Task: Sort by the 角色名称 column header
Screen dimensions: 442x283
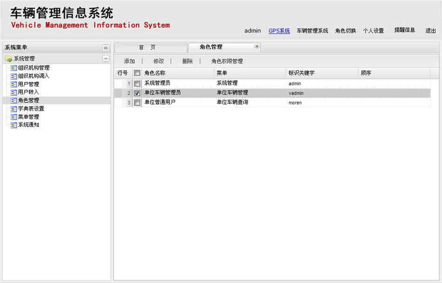Action: tap(155, 73)
